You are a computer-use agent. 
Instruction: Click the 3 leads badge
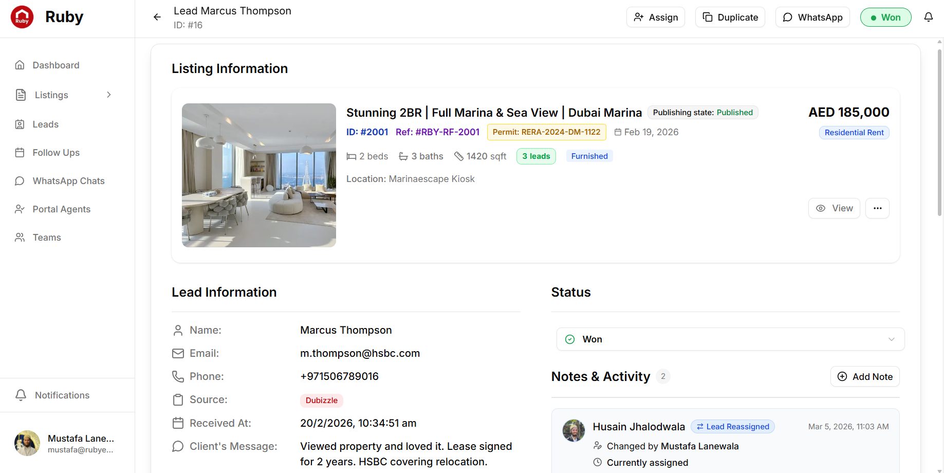536,156
